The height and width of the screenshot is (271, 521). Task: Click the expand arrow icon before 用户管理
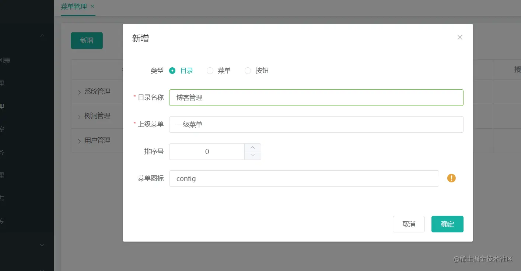click(79, 140)
